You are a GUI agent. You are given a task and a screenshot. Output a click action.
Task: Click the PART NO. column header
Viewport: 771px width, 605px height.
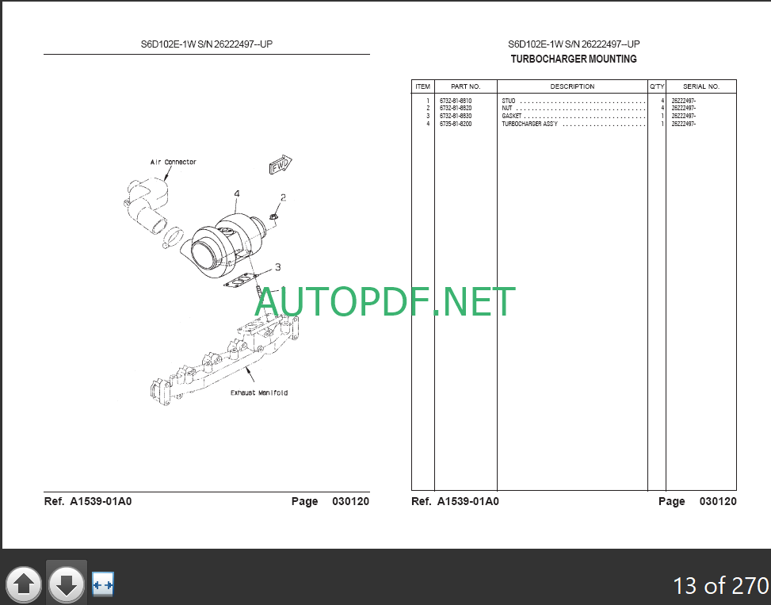click(465, 86)
